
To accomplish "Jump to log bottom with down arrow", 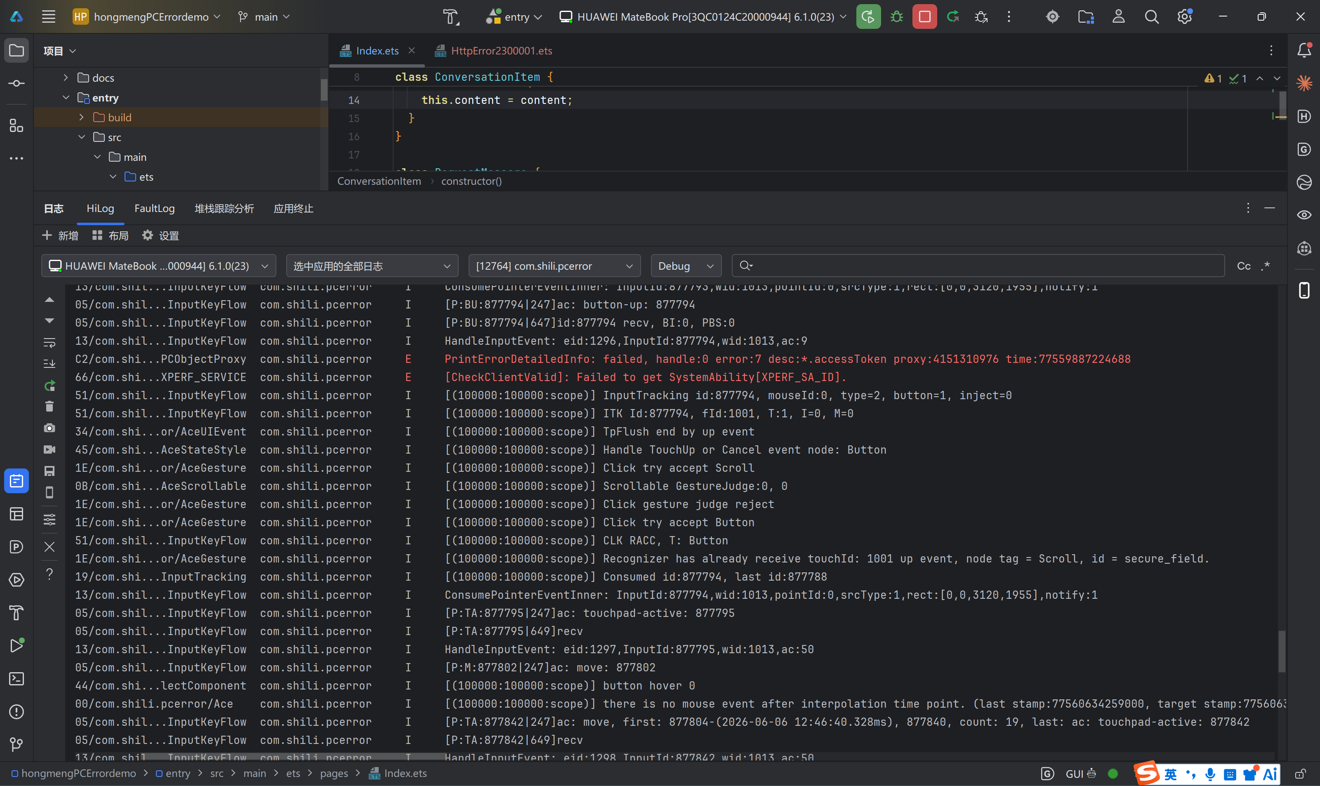I will point(49,320).
